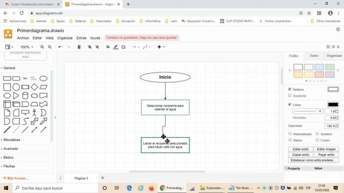This screenshot has width=344, height=193.
Task: Pick the light blue style swatch
Action: tap(319, 67)
